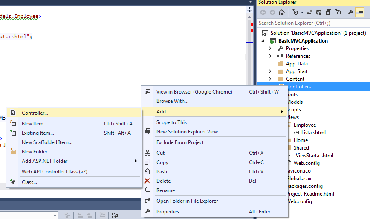This screenshot has width=370, height=224.
Task: Expand the References tree node
Action: pos(270,56)
